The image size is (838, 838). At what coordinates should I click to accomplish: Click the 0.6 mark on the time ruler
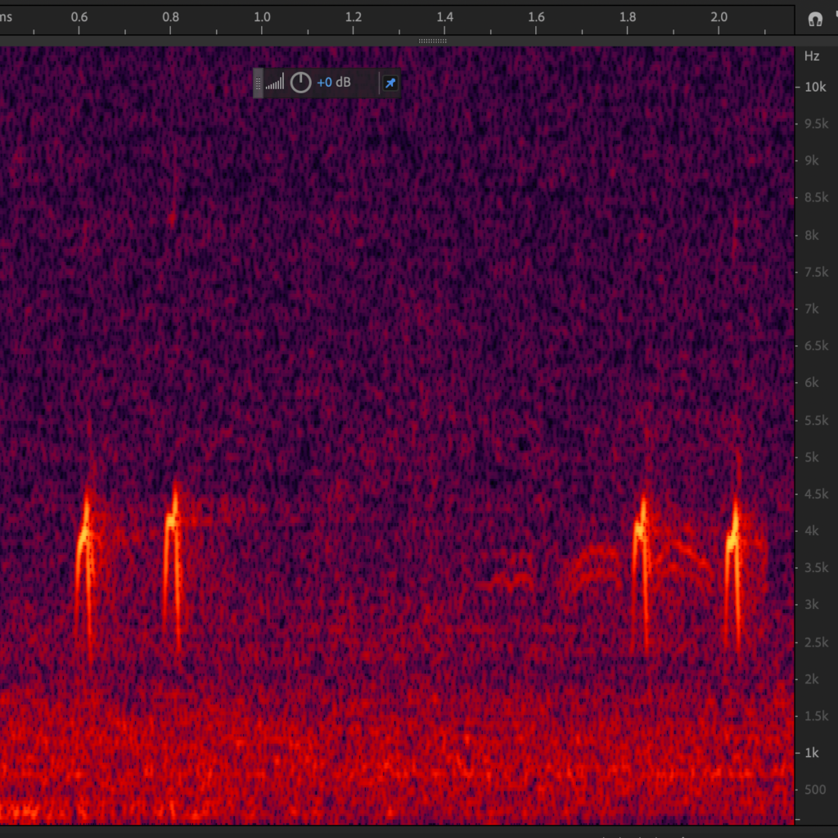(79, 17)
